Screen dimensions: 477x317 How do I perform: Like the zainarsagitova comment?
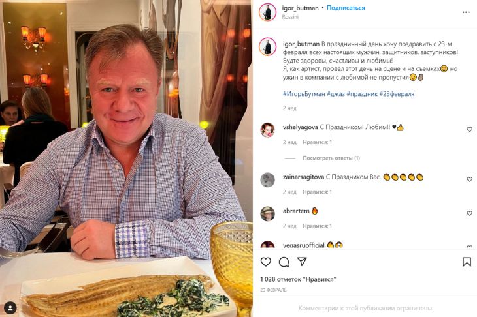click(x=469, y=179)
